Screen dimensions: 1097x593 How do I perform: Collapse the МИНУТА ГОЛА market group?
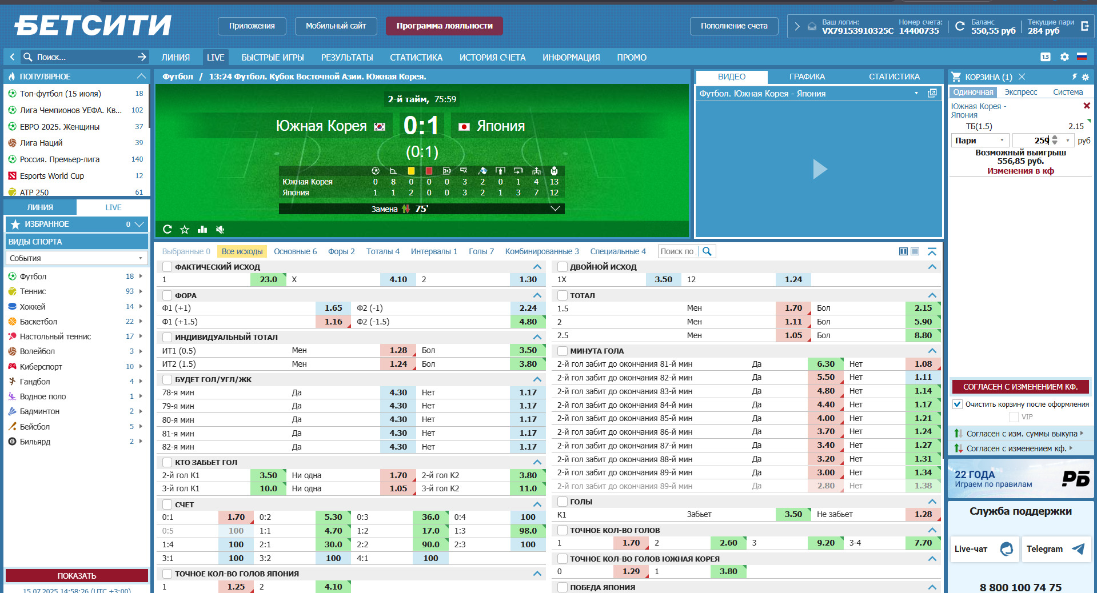(932, 351)
